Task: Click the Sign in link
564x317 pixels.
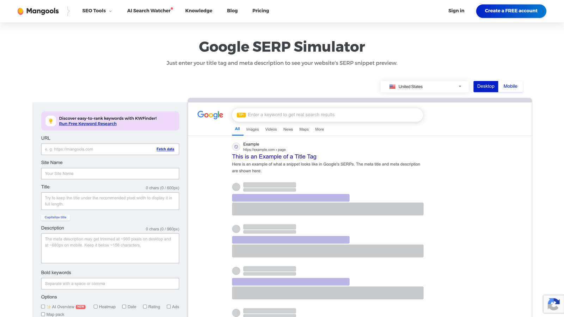Action: [x=456, y=11]
